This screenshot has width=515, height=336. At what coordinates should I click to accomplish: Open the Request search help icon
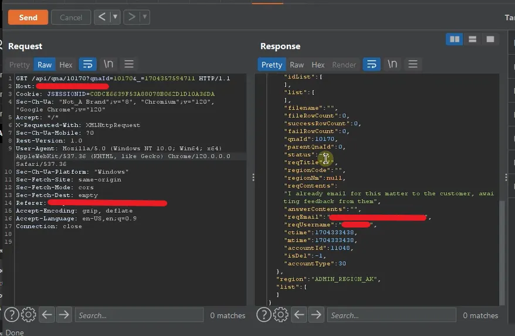[x=11, y=315]
